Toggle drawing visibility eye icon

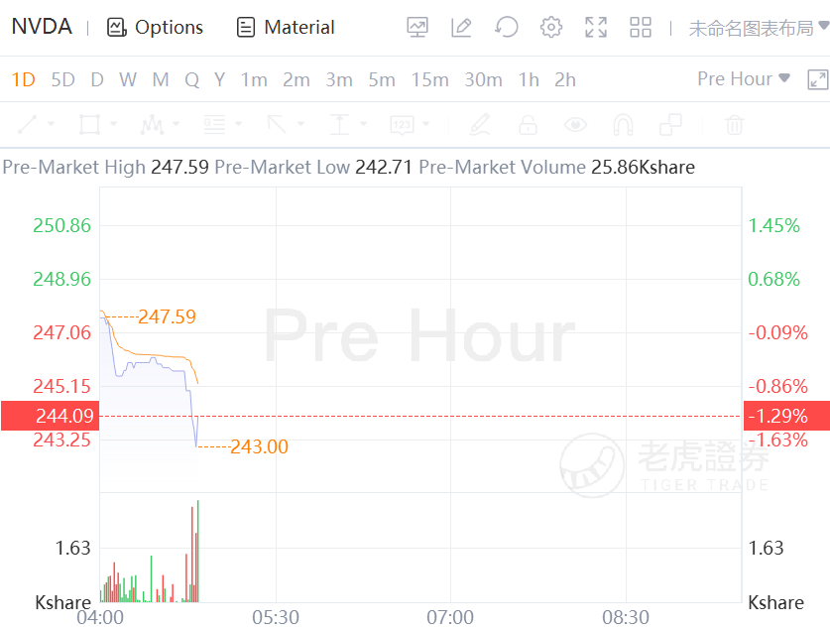pyautogui.click(x=575, y=124)
